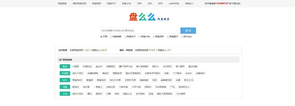295x106 pixels.
Task: Open the 僵尸世界大战 tag
Action: [x=125, y=67]
